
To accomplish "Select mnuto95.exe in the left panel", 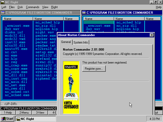I will [16, 49].
